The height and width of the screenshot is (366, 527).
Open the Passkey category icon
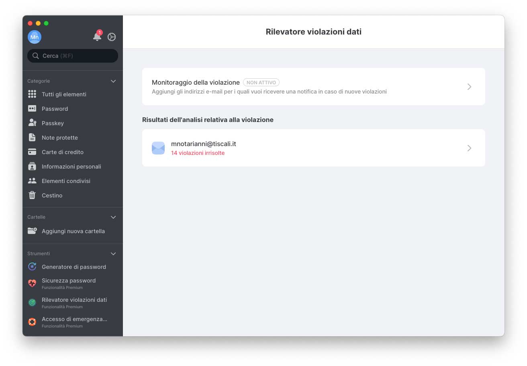coord(32,123)
